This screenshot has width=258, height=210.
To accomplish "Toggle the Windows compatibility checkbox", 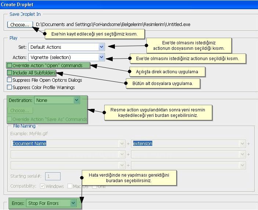I will pos(42,186).
